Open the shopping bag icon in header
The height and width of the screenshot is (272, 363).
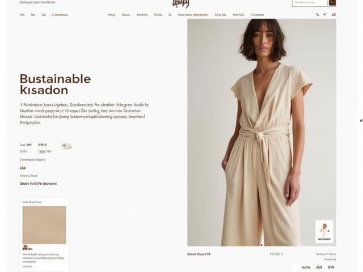click(334, 14)
